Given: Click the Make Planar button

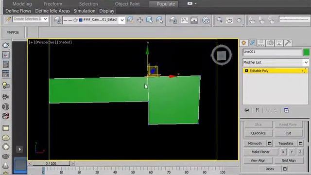Looking at the screenshot, I should point(260,152).
